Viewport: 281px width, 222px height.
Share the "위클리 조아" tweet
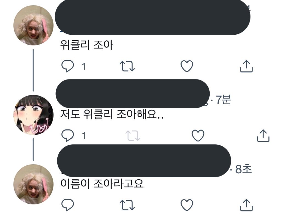[246, 66]
